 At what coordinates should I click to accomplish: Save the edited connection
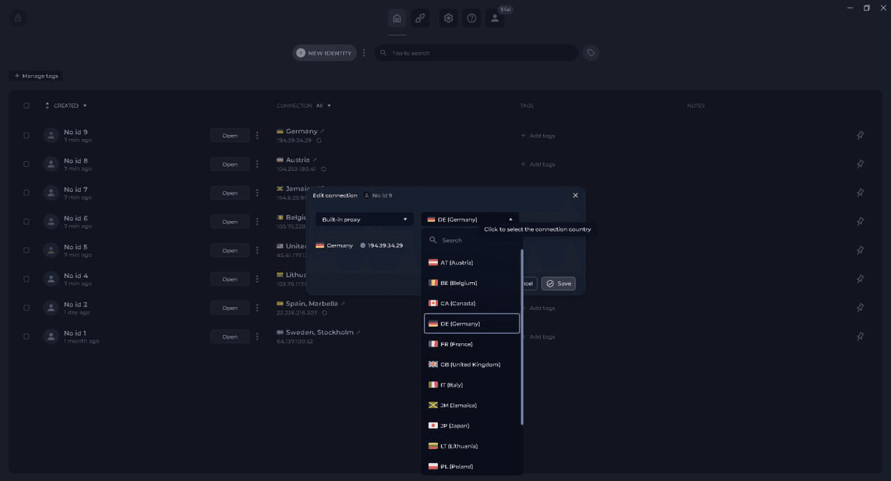[x=558, y=284]
